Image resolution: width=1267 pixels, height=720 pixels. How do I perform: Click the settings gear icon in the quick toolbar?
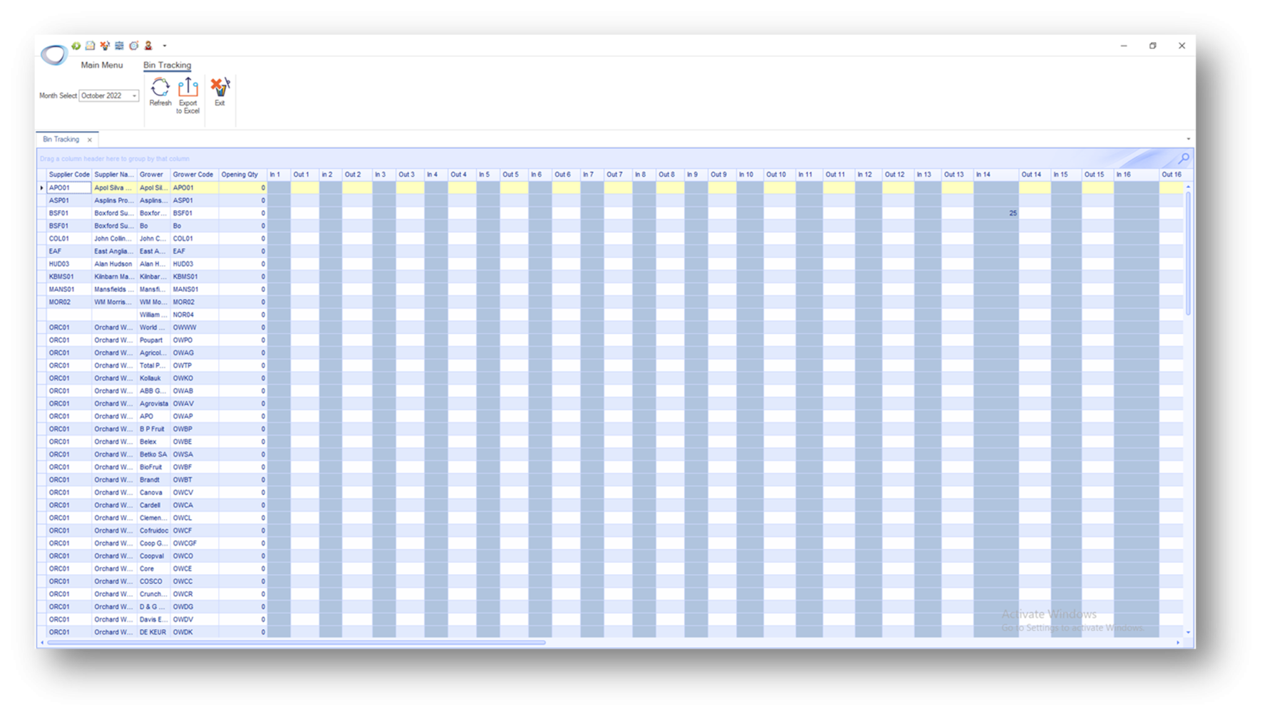pyautogui.click(x=134, y=46)
